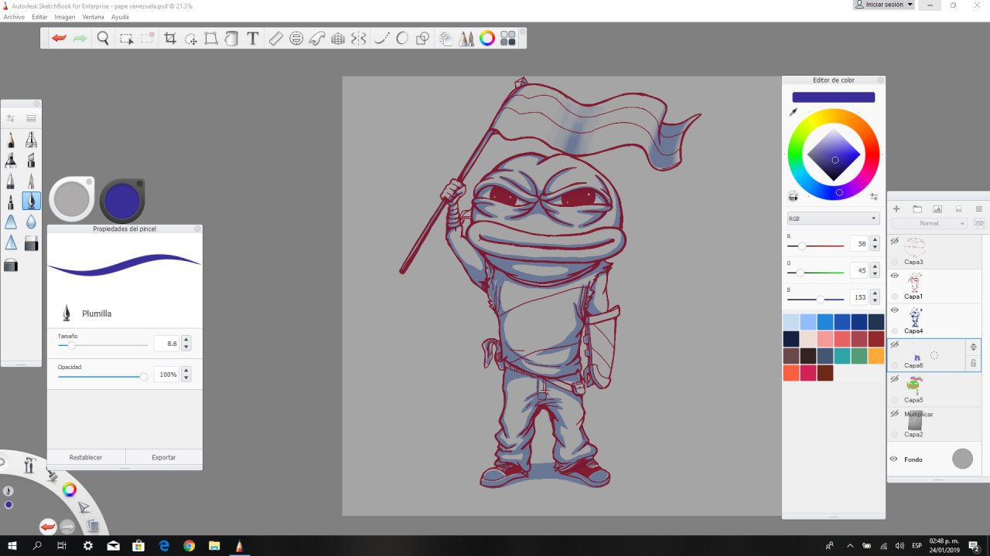Click the rectangular Selection tool
The image size is (990, 556).
tap(126, 39)
